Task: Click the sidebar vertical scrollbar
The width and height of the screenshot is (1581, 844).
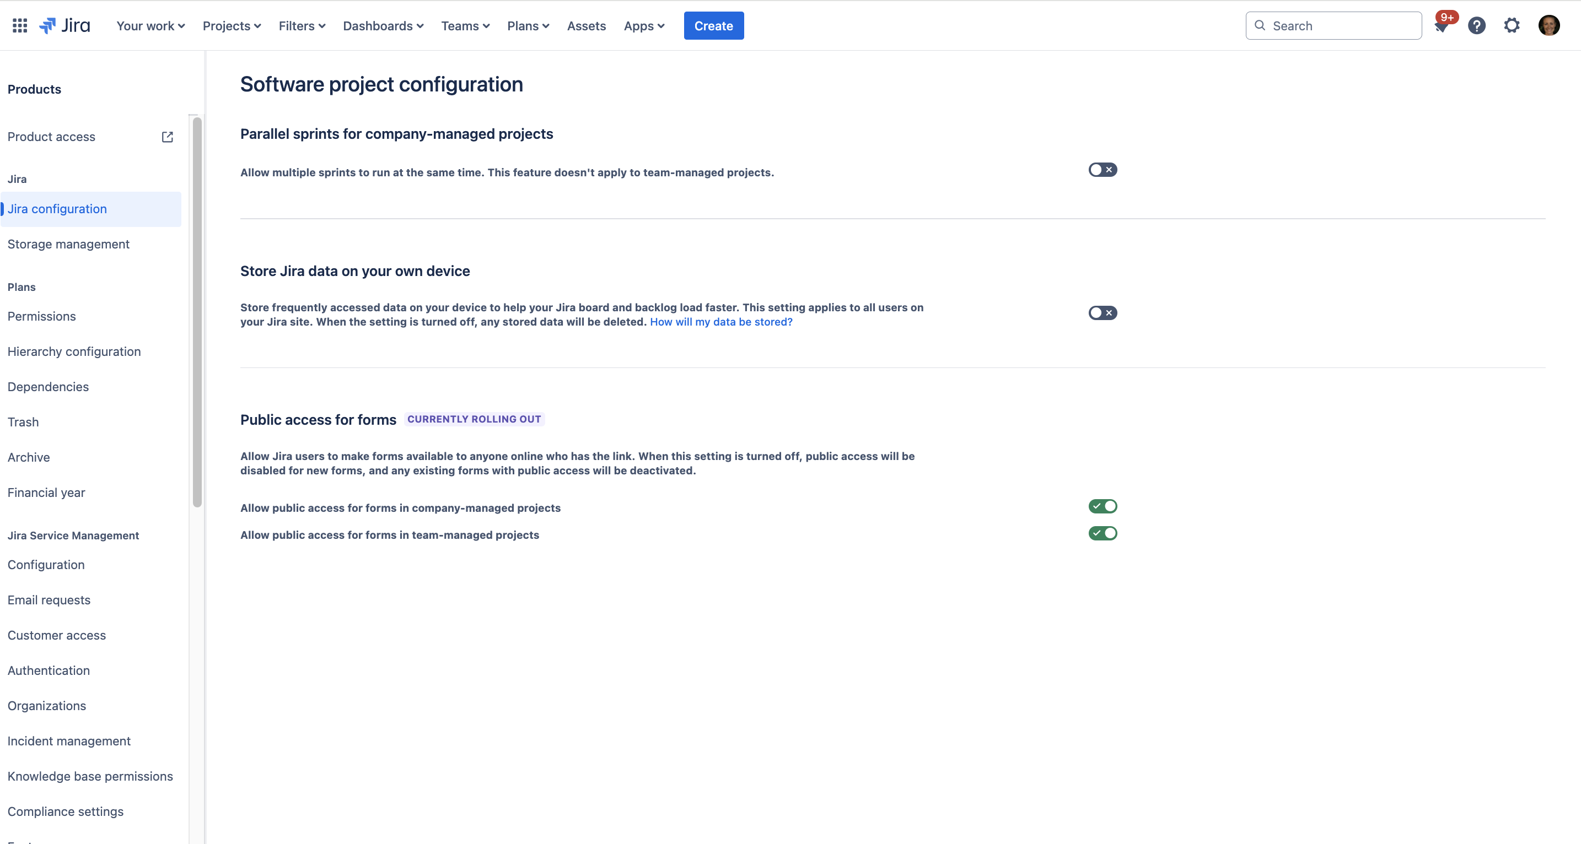Action: [197, 312]
